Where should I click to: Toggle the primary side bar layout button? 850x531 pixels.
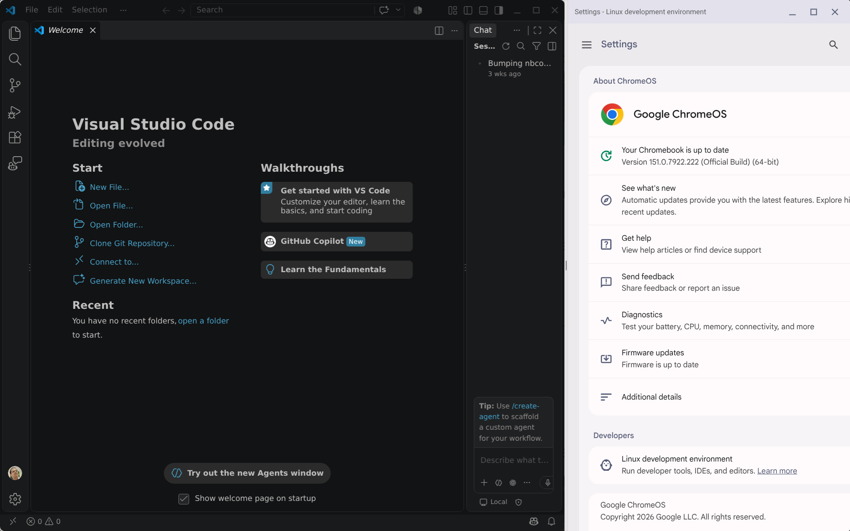[x=468, y=10]
